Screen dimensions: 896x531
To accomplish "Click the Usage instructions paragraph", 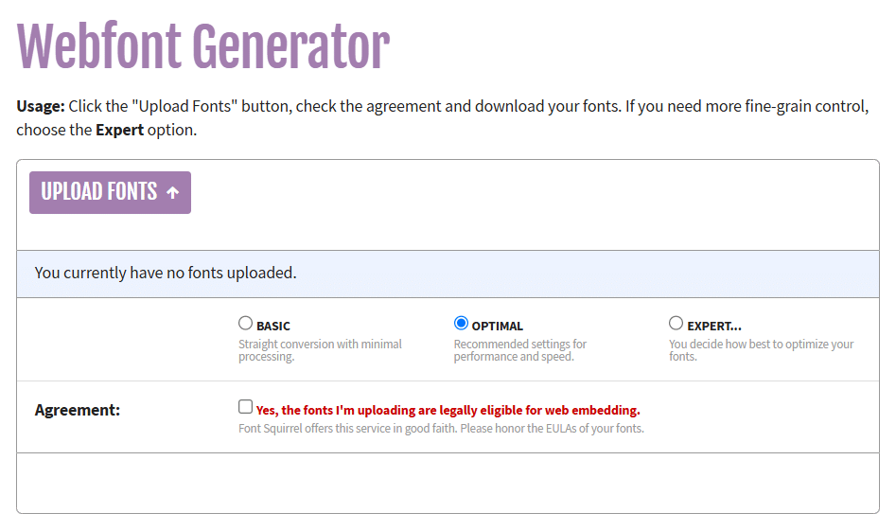I will [442, 118].
